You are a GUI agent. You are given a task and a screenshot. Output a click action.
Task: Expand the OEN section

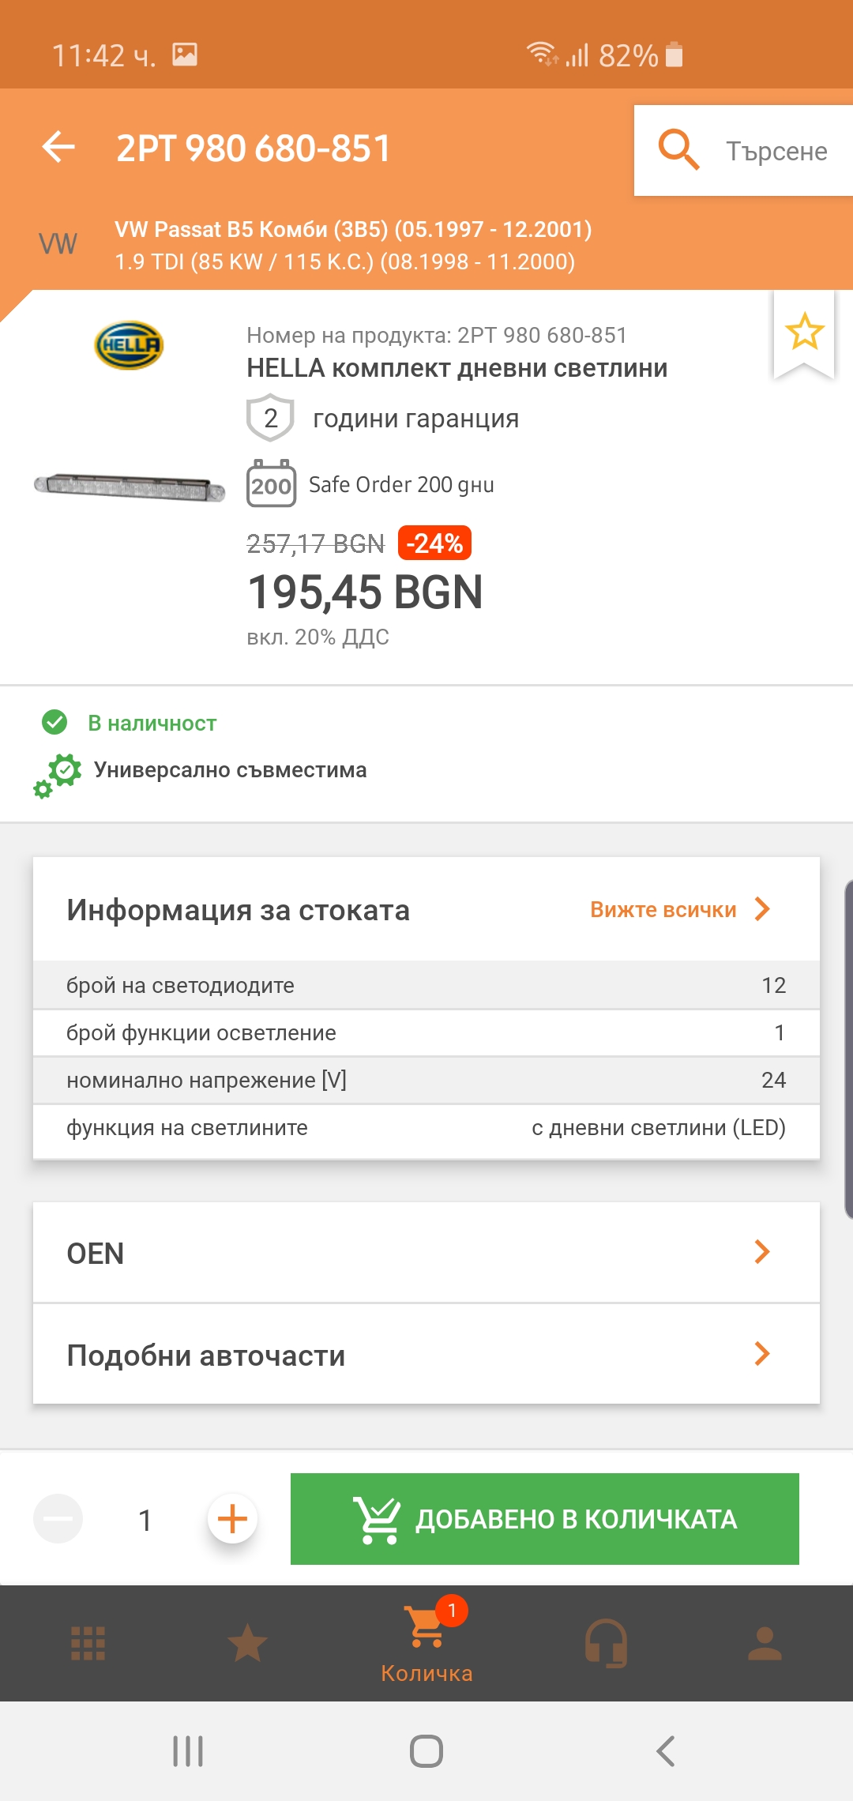pos(426,1253)
